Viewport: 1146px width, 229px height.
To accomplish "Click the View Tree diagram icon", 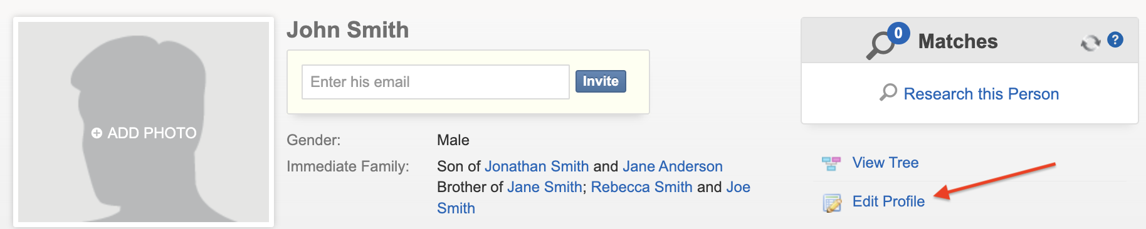I will (x=831, y=164).
